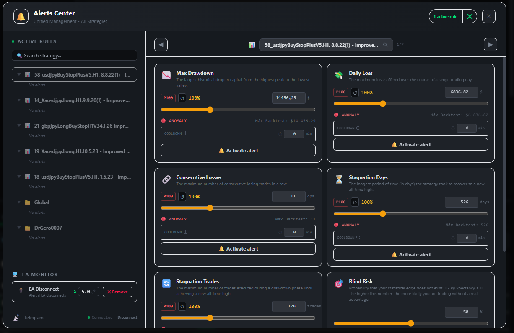The width and height of the screenshot is (514, 333).
Task: Activate alert for Consecutive Losses
Action: (x=238, y=249)
